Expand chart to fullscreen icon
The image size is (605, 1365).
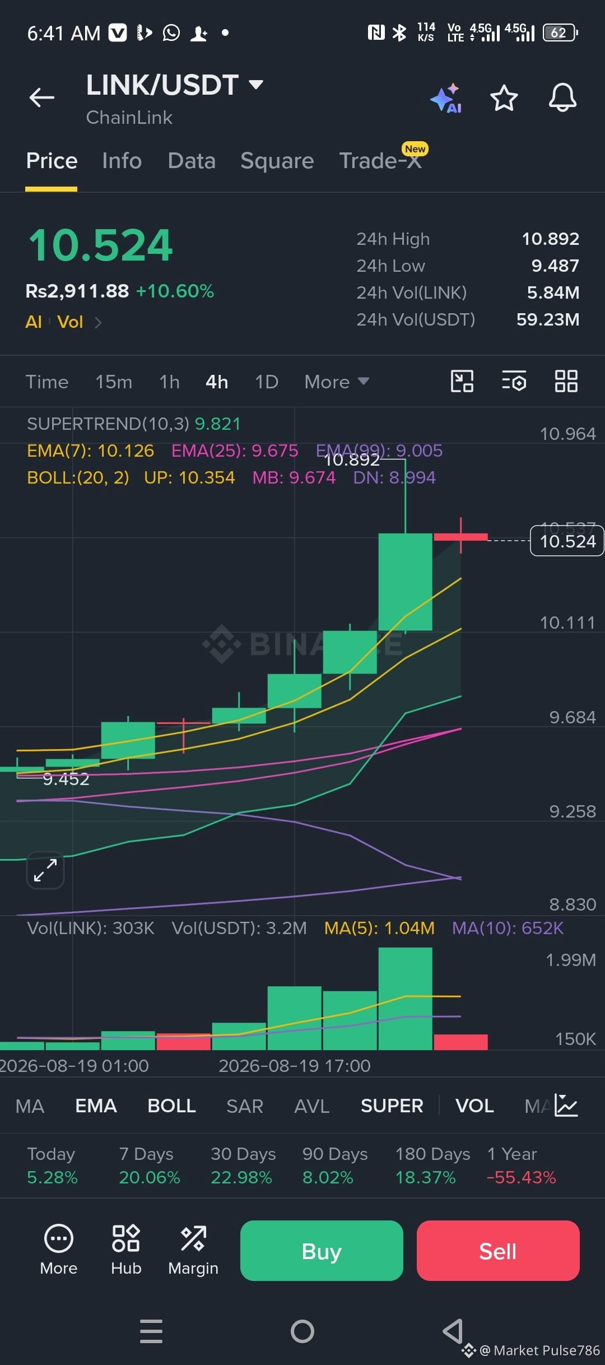click(45, 870)
